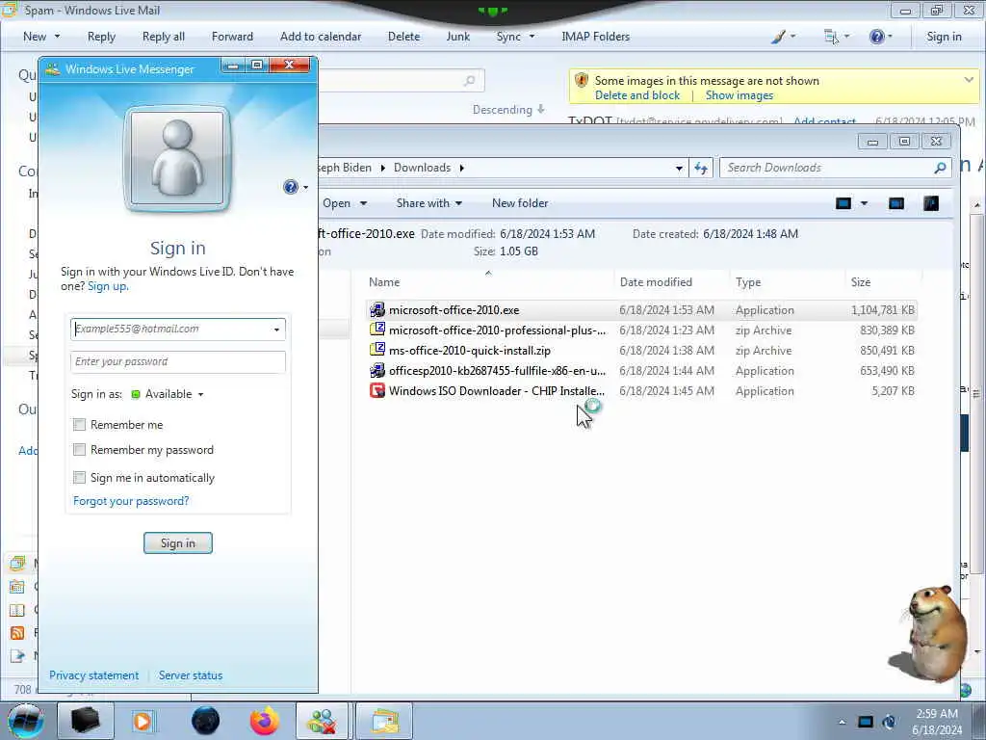Viewport: 986px width, 740px height.
Task: Sort by the Date modified column
Action: [656, 282]
